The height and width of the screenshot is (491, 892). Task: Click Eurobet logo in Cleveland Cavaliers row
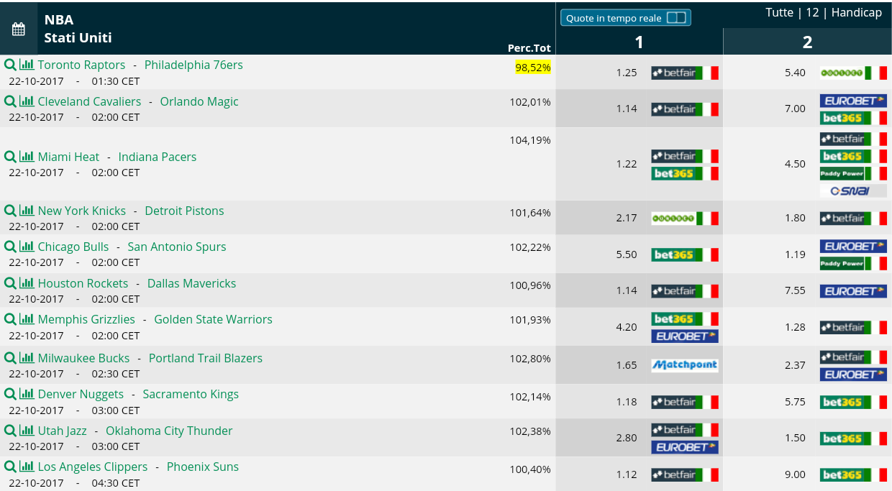point(853,101)
